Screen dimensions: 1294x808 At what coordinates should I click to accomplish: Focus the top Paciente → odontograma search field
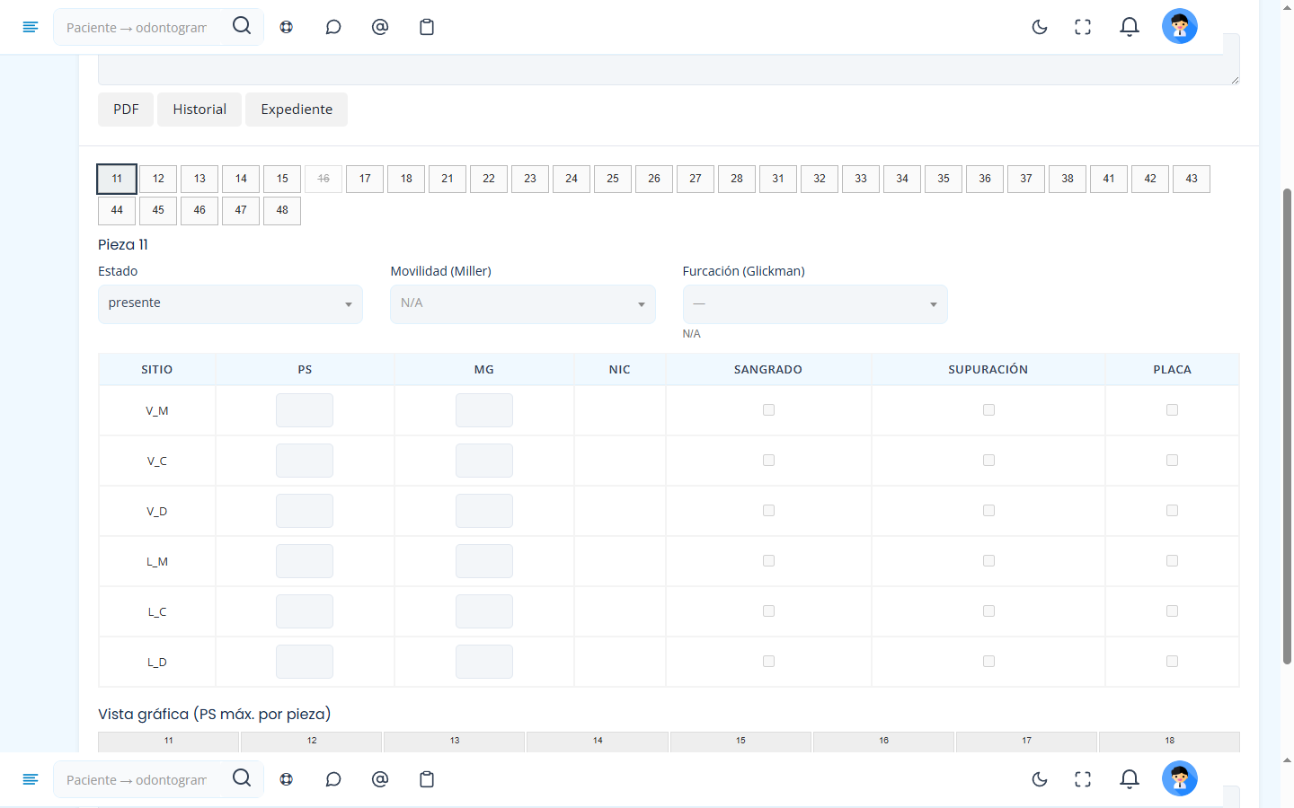tap(137, 27)
